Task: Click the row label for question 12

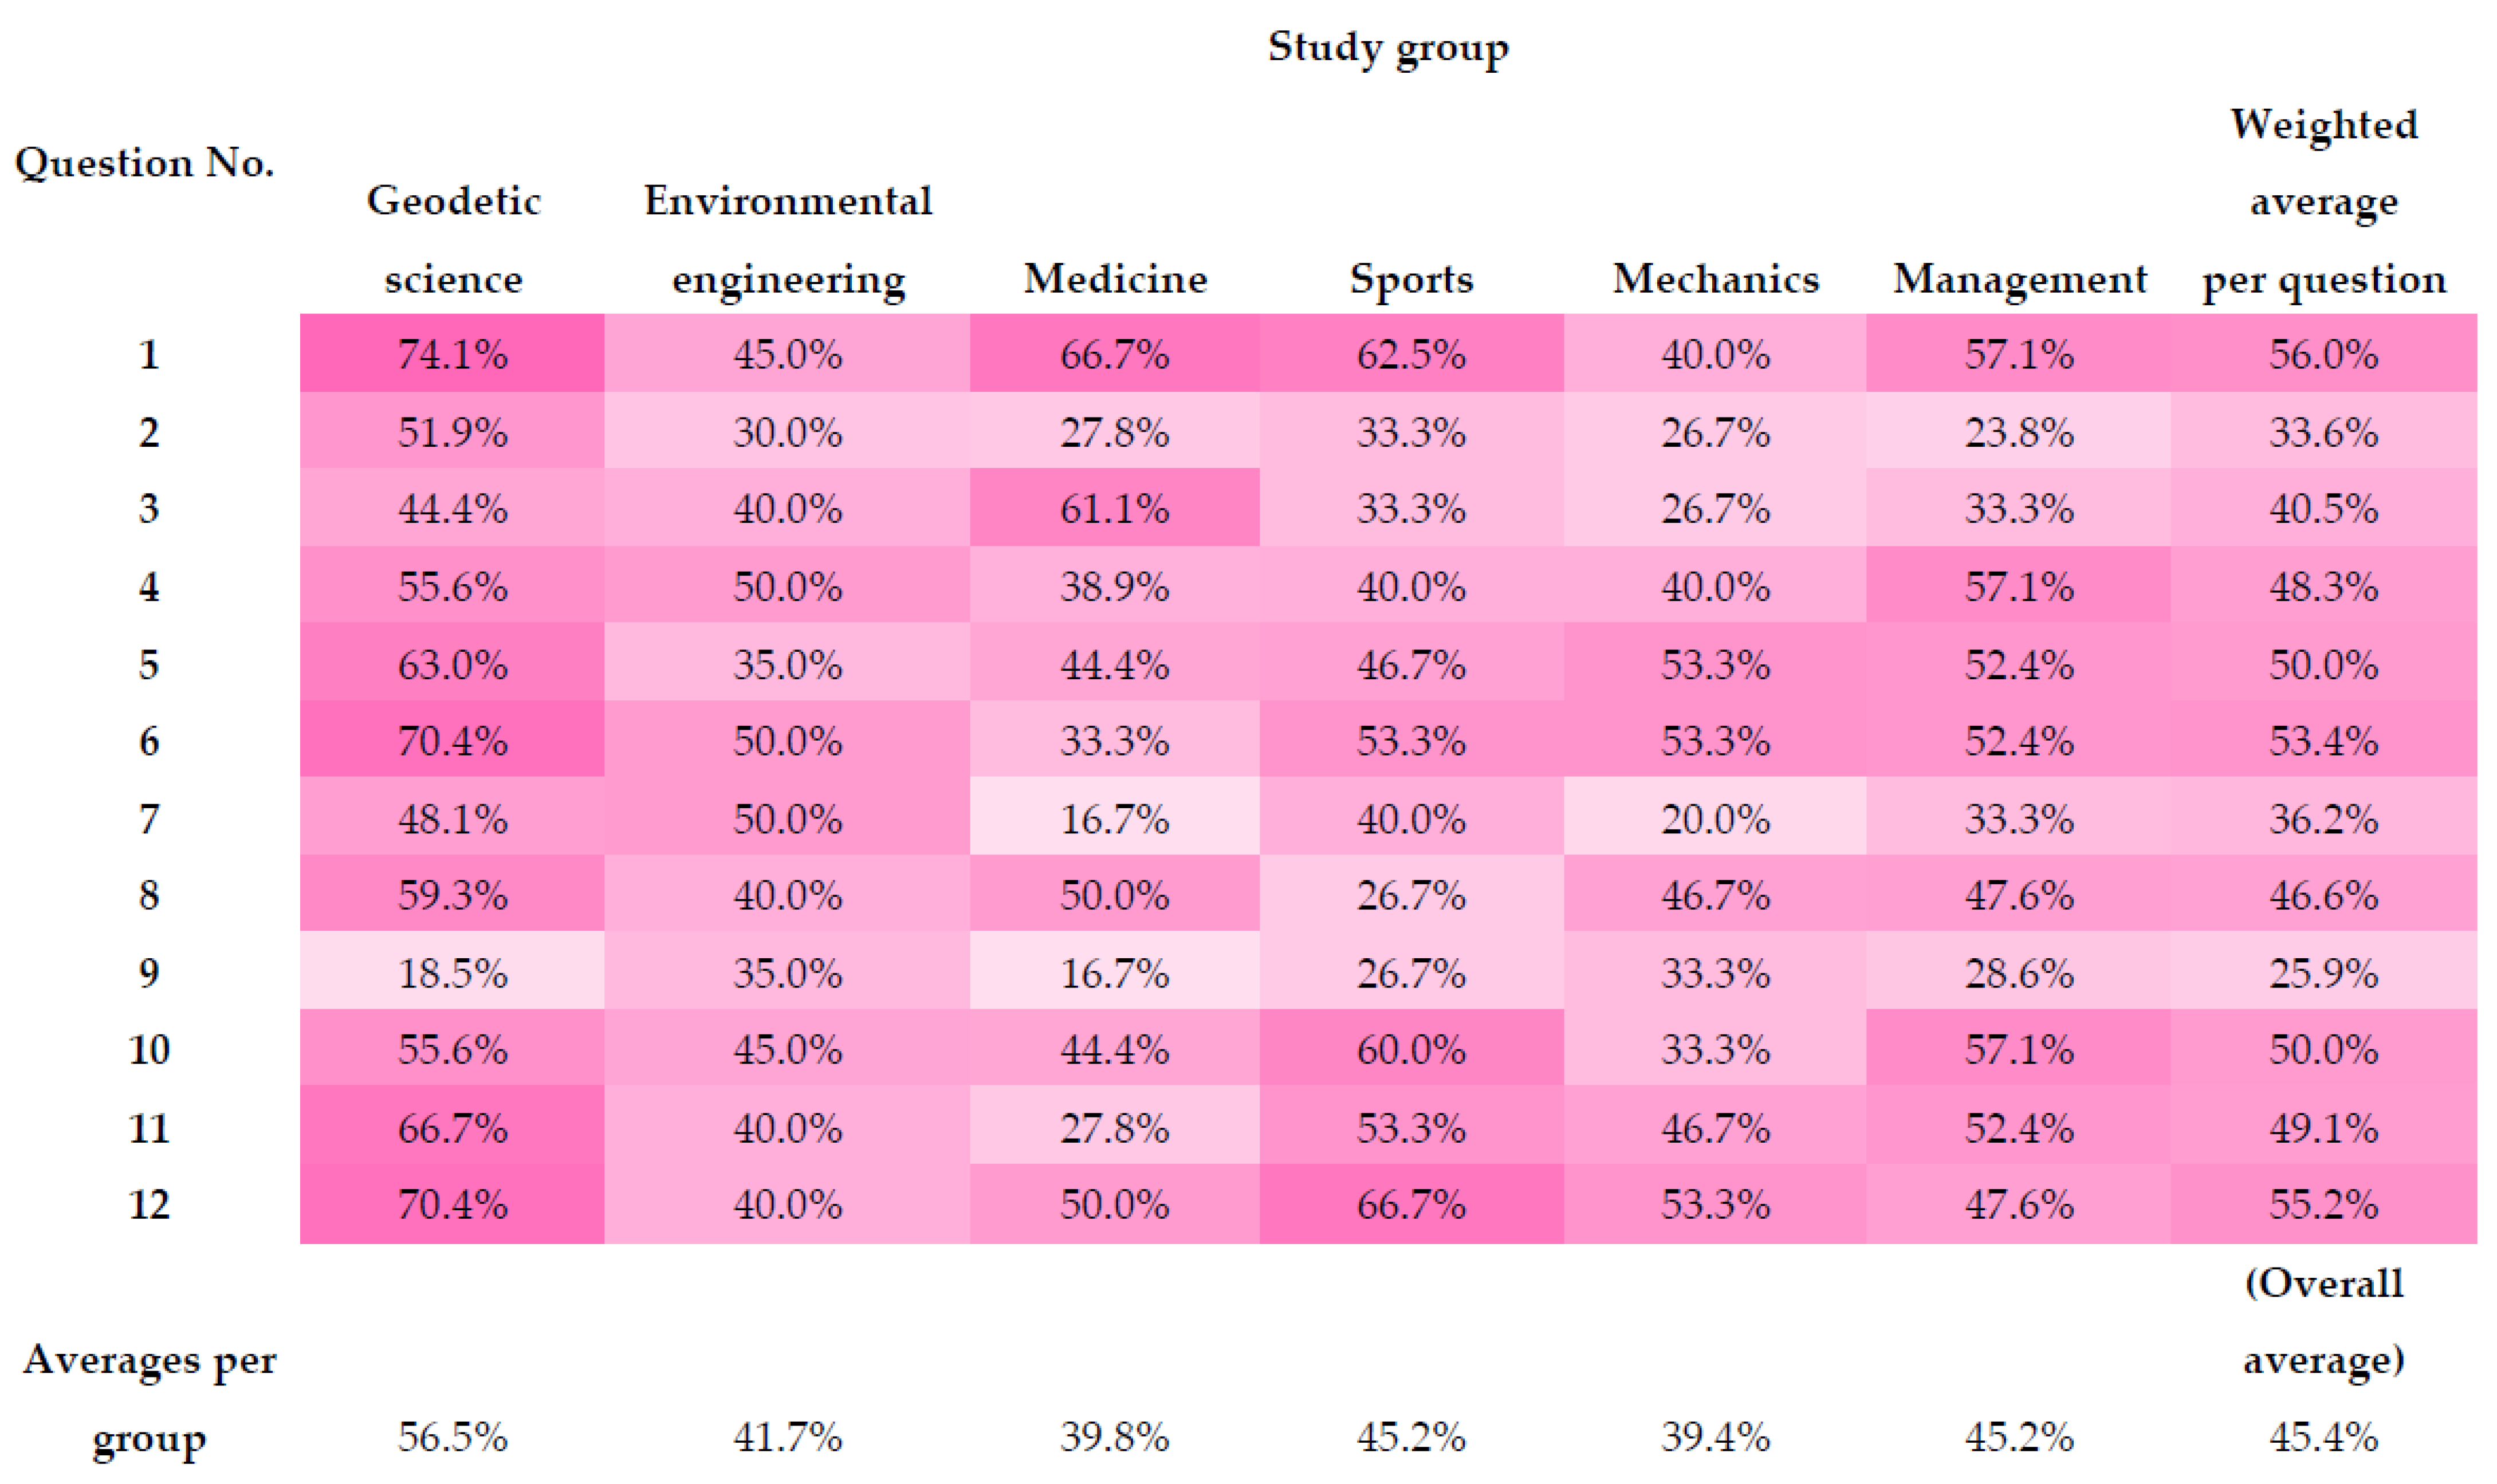Action: [149, 1204]
